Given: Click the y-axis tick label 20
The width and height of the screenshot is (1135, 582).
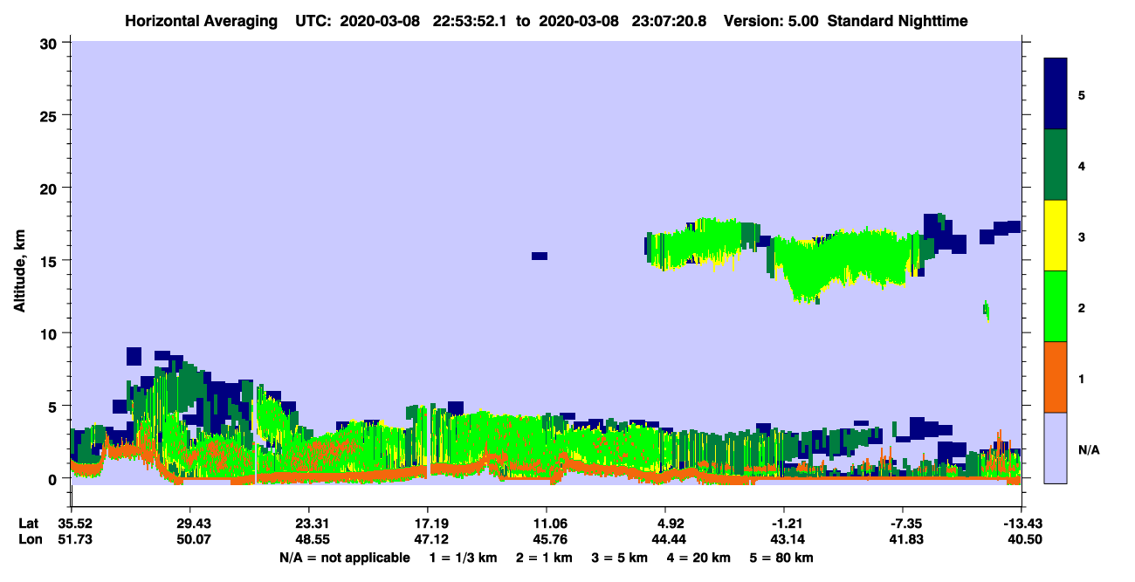Looking at the screenshot, I should (47, 188).
